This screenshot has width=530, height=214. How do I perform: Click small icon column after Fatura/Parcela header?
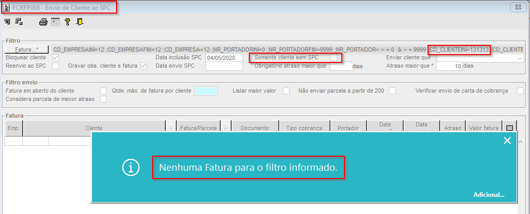[x=225, y=128]
